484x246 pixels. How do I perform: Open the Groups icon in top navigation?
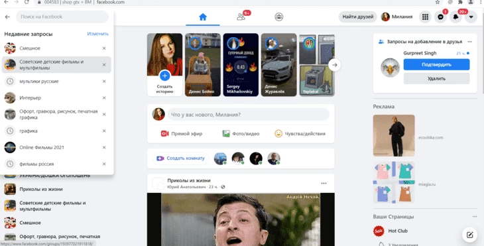279,17
